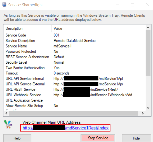The width and height of the screenshot is (153, 142).
Task: Click the vertical scrollbar thumb
Action: click(148, 53)
